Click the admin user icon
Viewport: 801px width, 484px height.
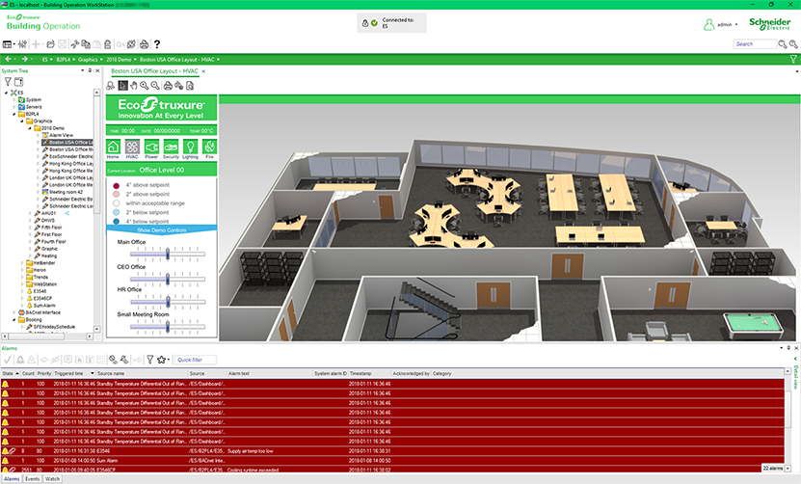(709, 24)
